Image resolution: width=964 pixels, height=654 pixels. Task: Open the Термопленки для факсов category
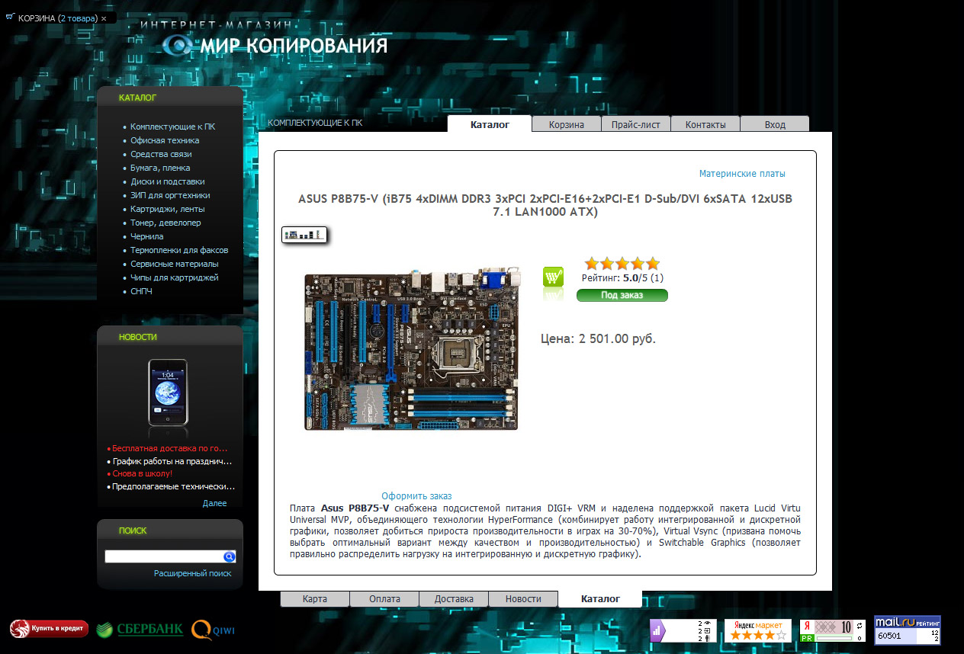(x=179, y=250)
